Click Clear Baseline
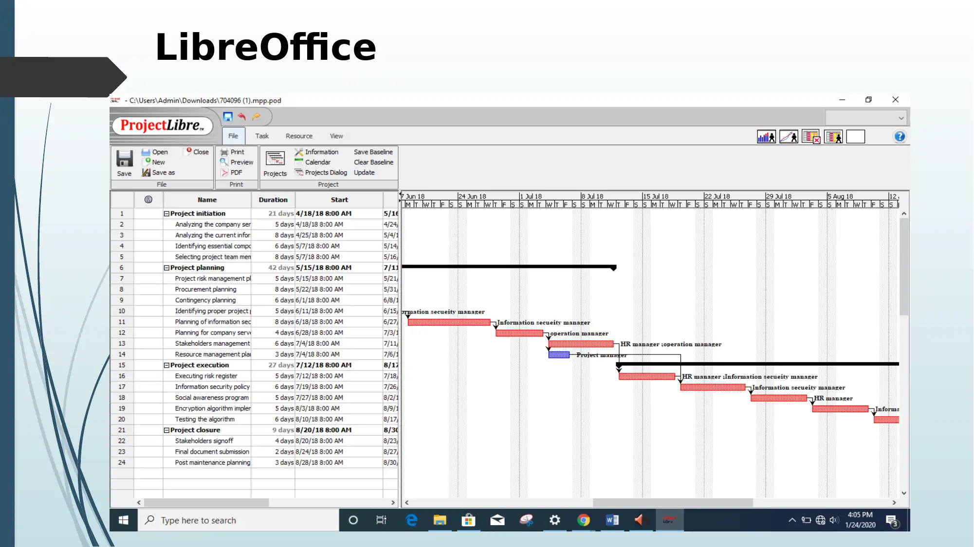Image resolution: width=974 pixels, height=547 pixels. [373, 162]
